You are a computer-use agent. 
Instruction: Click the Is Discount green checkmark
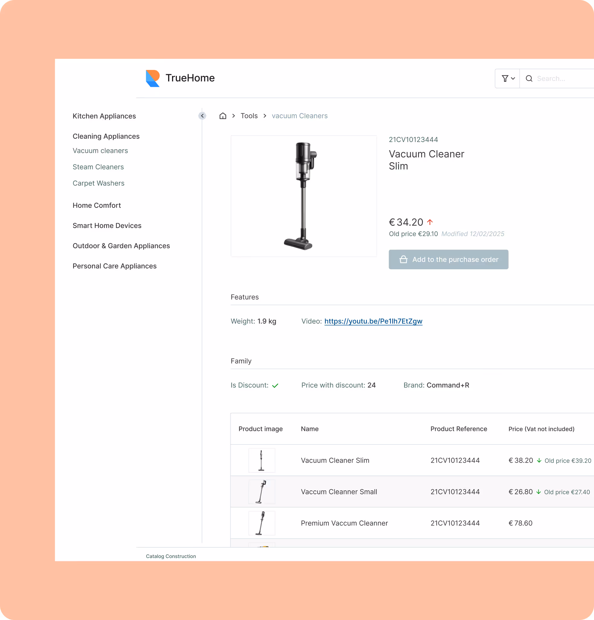(x=275, y=386)
